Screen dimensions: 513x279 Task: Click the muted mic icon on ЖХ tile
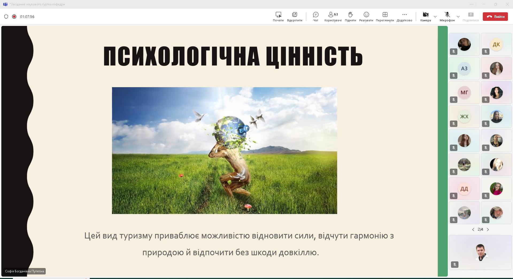point(454,124)
